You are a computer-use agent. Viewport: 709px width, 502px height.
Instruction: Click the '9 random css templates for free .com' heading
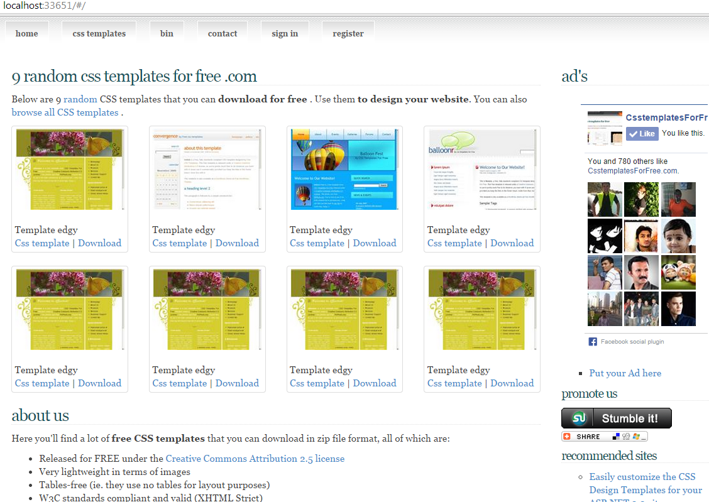coord(135,77)
